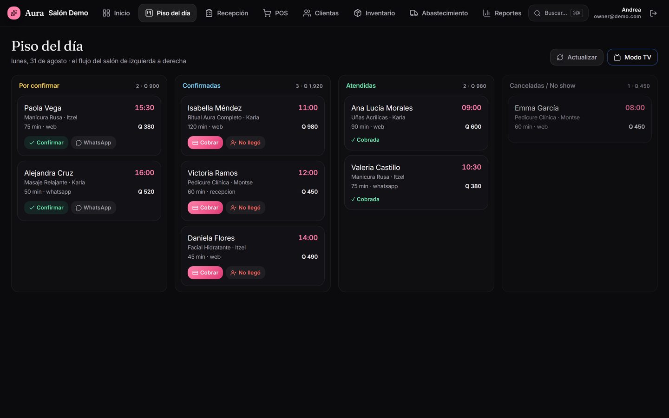Click the 15:30 time on Paola Vega

pyautogui.click(x=144, y=108)
